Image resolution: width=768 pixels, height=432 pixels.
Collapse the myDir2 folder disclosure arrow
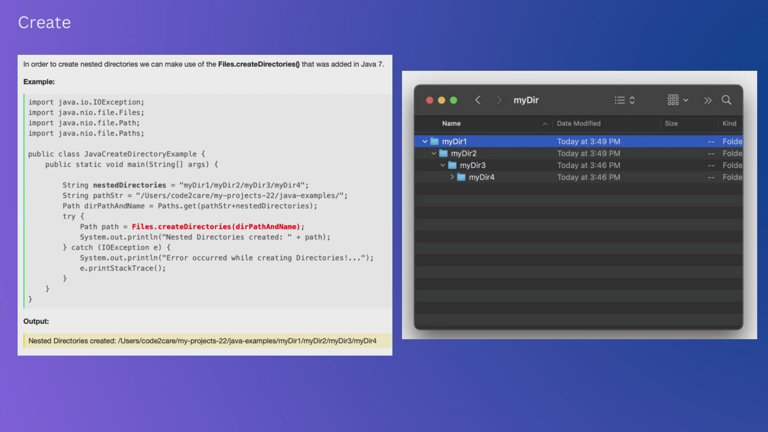pos(434,153)
